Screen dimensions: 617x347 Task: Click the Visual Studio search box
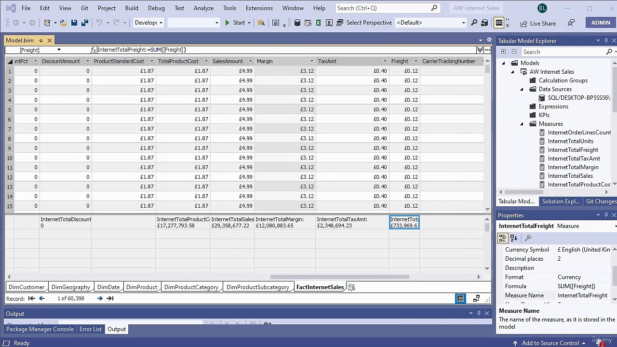click(x=387, y=8)
